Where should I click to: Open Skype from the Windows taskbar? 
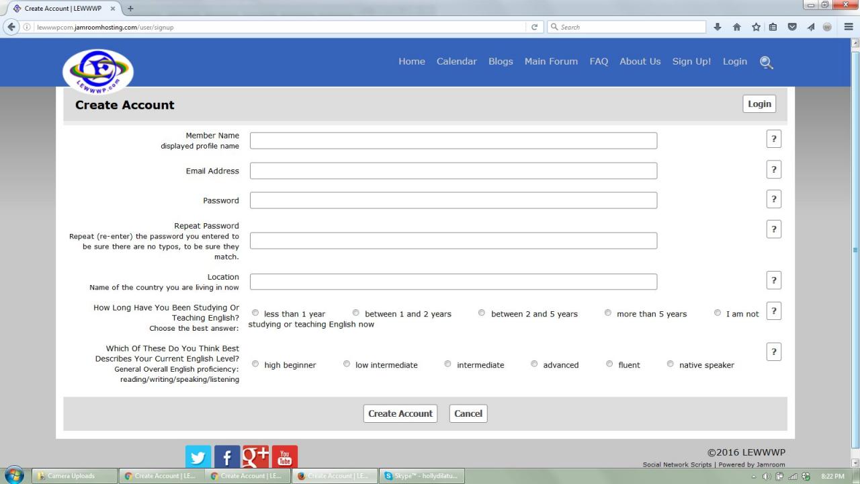[x=421, y=476]
